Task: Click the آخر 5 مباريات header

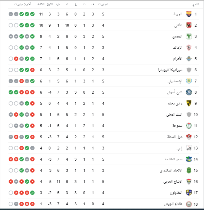Action: coord(22,4)
